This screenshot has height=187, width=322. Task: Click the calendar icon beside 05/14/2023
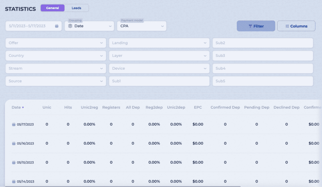pyautogui.click(x=14, y=181)
